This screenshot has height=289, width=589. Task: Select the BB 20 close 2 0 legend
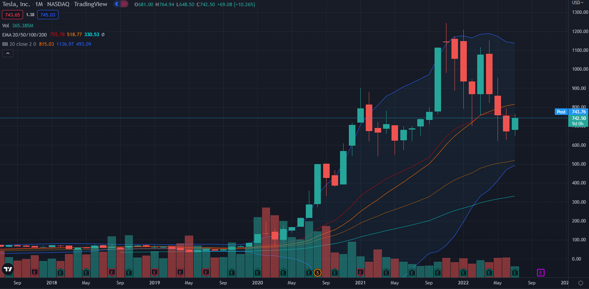pos(19,44)
